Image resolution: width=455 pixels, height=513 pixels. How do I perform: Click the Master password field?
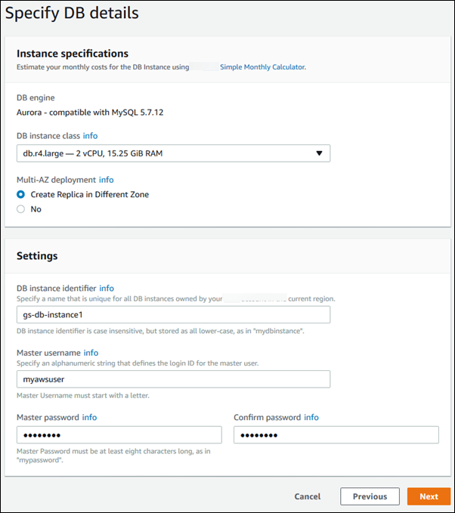119,435
